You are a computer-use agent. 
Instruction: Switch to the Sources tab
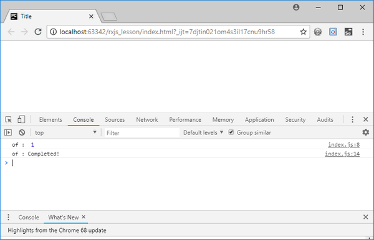pos(115,119)
